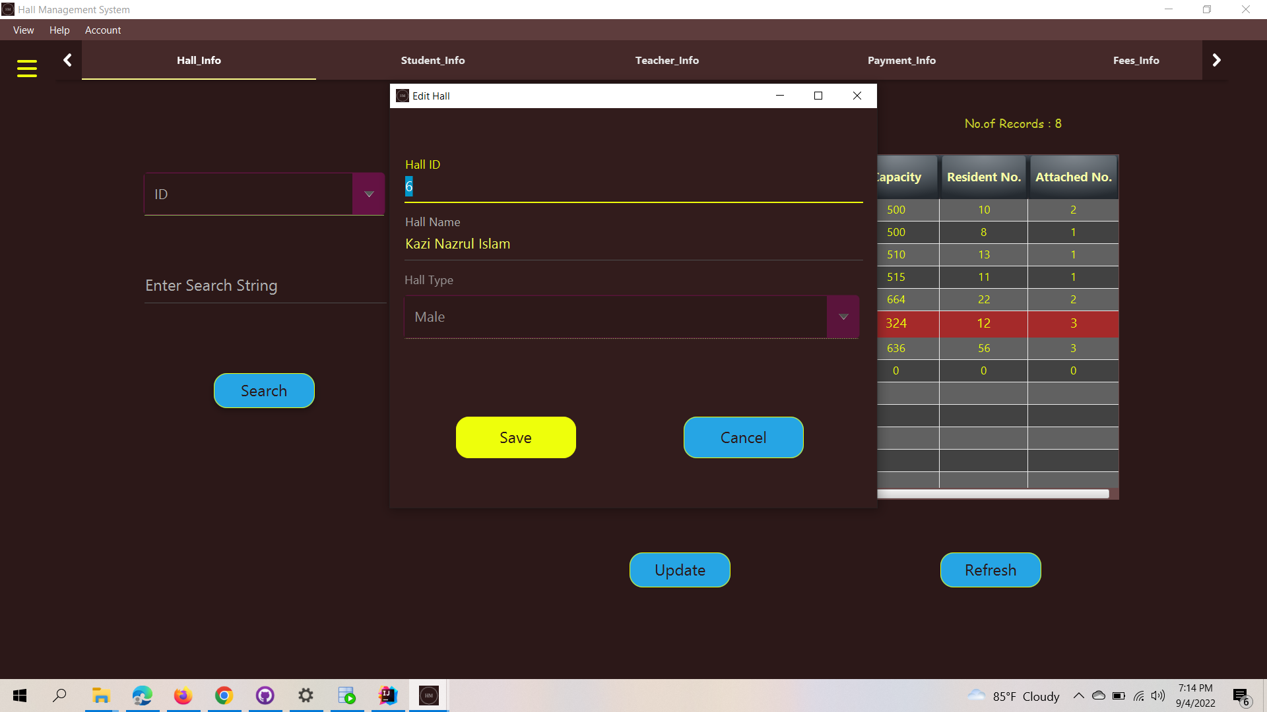Open the Hall Type dropdown showing Male
The height and width of the screenshot is (712, 1267).
pos(843,317)
